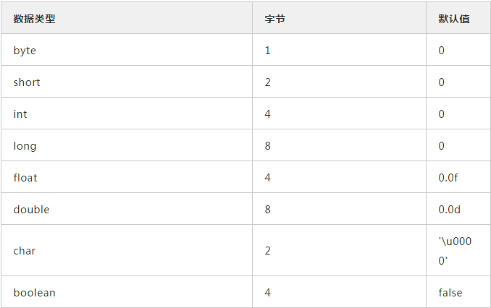Click the bytes value in boolean row
Viewport: 491px width, 308px height.
point(267,293)
